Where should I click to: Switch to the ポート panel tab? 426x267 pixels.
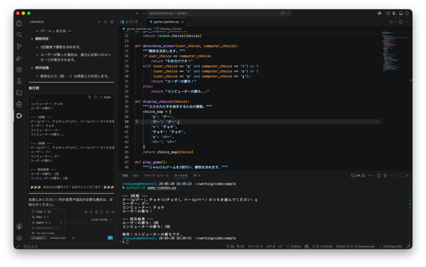(x=197, y=176)
